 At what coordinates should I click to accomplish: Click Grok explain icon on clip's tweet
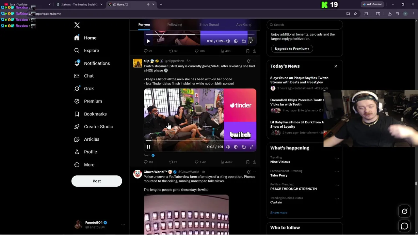click(249, 61)
